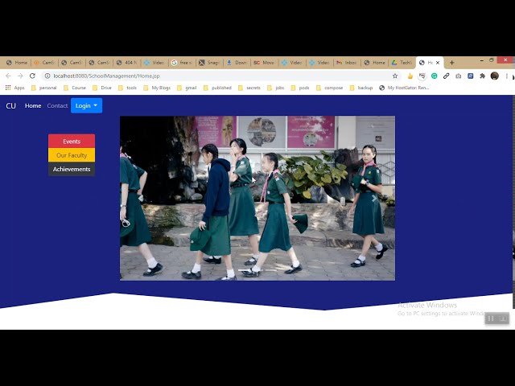Viewport: 515px width, 386px height.
Task: Open the My HostGator bookmark
Action: [x=404, y=88]
